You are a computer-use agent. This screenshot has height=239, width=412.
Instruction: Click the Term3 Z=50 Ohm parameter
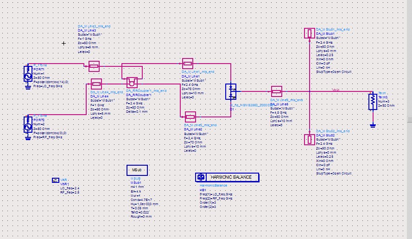click(x=386, y=105)
